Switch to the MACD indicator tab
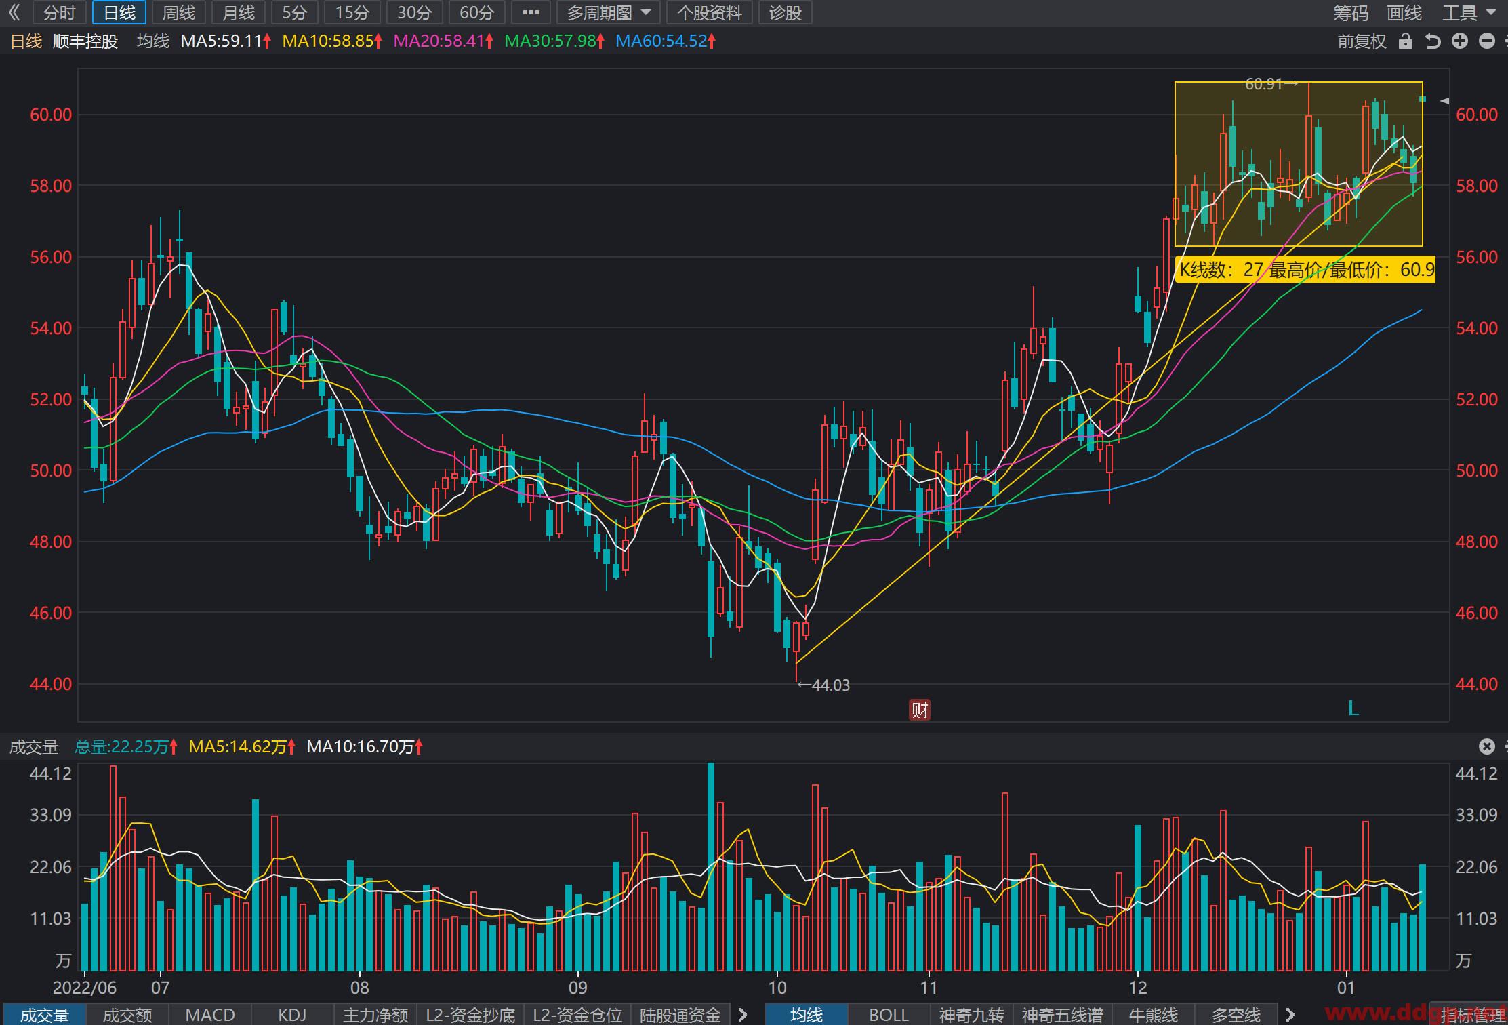Screen dimensions: 1508x1025 (210, 1015)
